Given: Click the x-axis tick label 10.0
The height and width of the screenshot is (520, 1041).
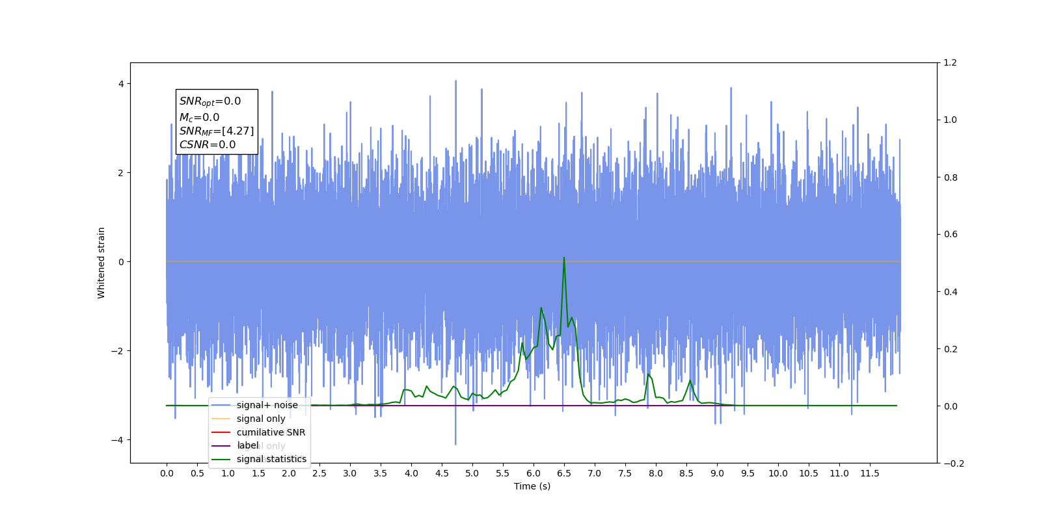Looking at the screenshot, I should 778,473.
